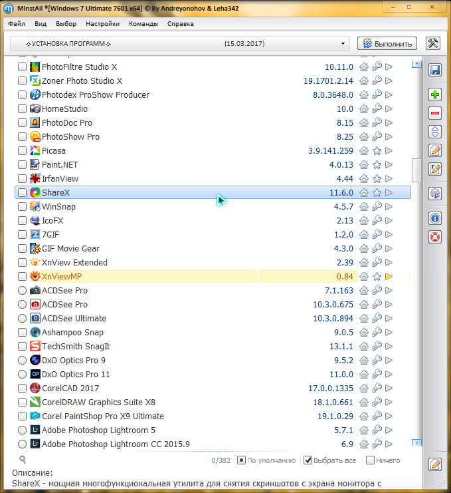Click the search magnifier icon at bottom
Screen dimensions: 451x493
23,460
